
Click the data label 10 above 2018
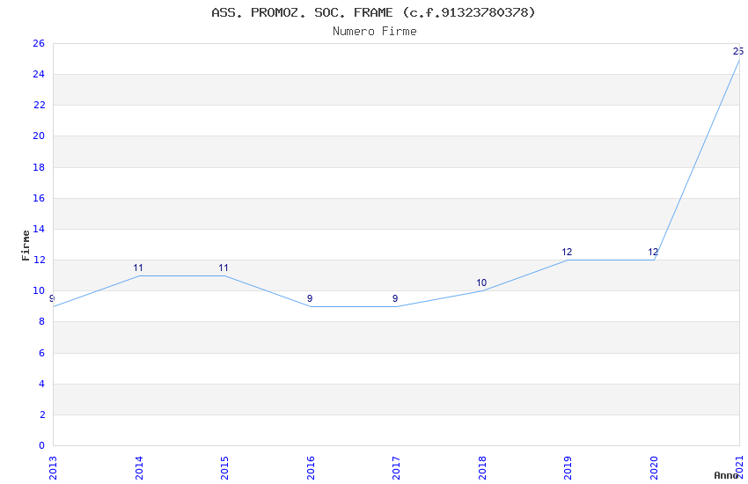click(481, 282)
